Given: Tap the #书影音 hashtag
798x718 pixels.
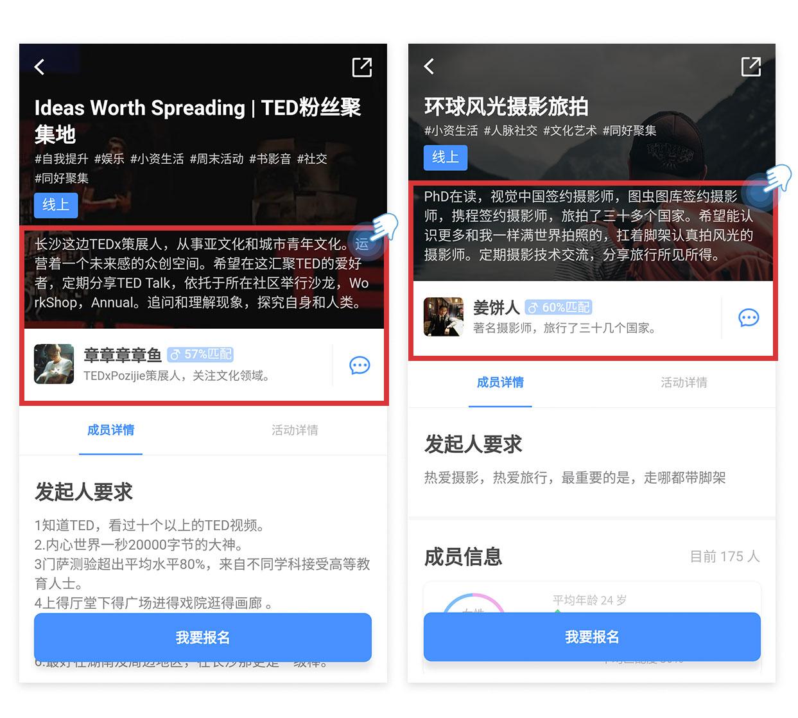Looking at the screenshot, I should (x=270, y=159).
